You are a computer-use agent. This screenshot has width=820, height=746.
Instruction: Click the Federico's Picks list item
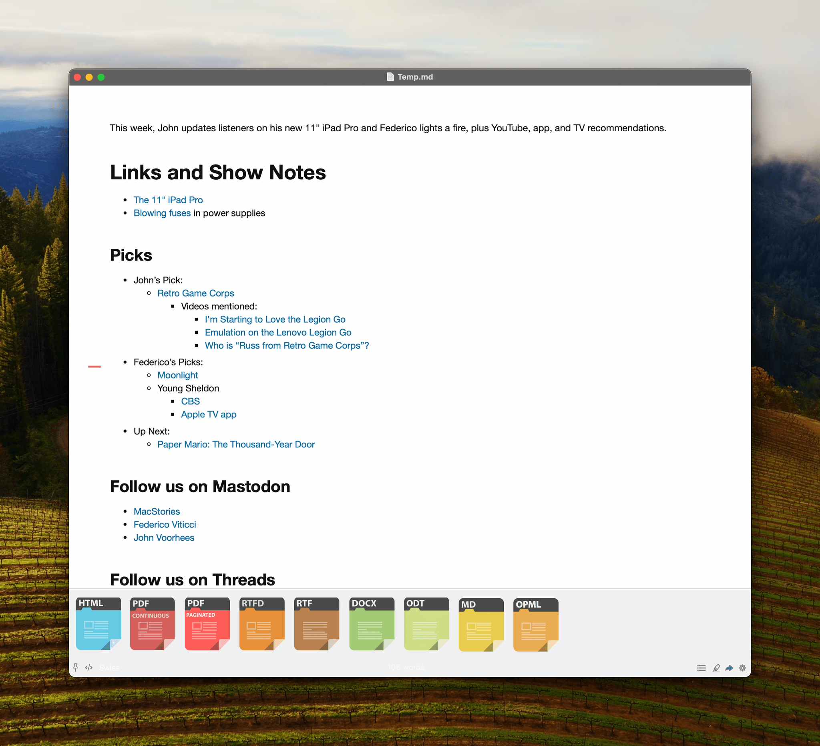[168, 362]
